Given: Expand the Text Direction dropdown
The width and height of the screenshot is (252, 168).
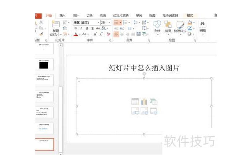Looking at the screenshot, I should pyautogui.click(x=148, y=23).
